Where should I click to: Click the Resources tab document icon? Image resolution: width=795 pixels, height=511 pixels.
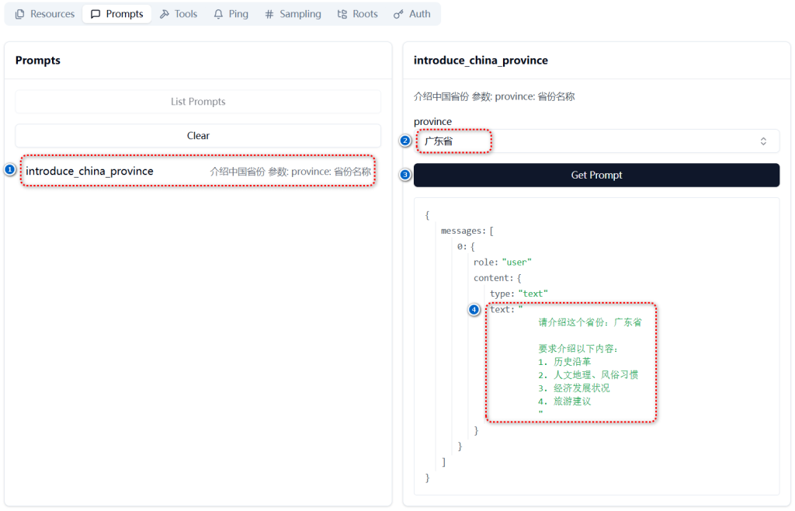19,14
